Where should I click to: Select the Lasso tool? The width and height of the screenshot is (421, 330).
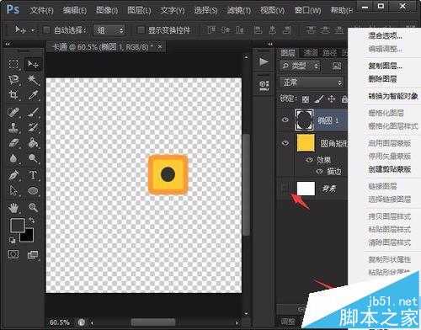(13, 80)
